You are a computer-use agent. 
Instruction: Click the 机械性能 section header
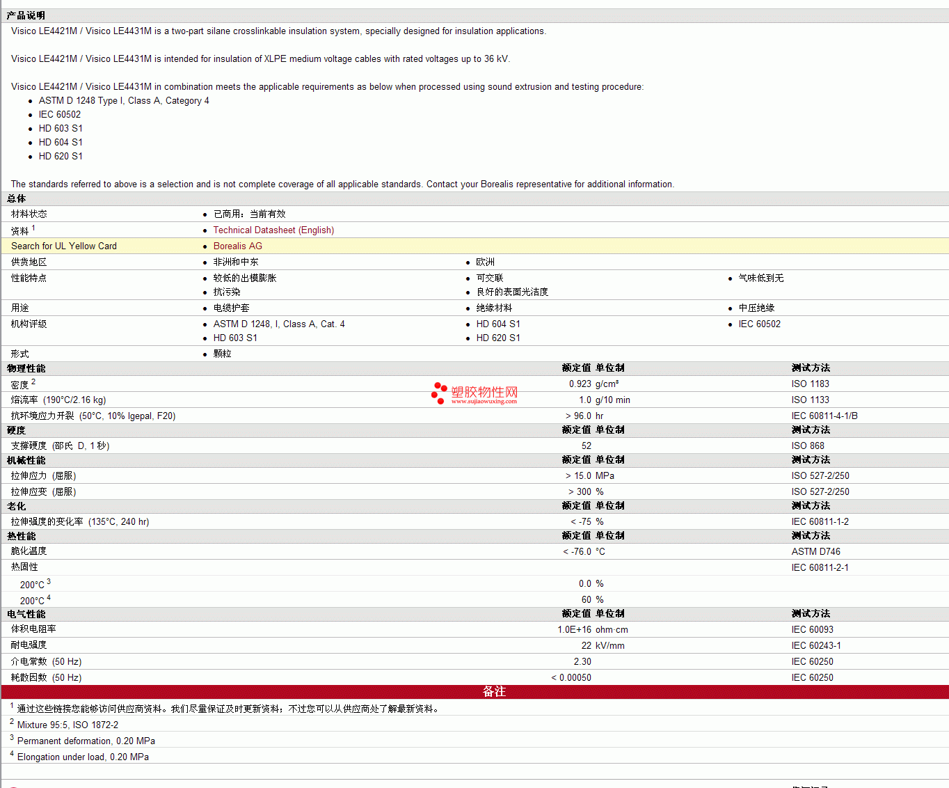[26, 461]
